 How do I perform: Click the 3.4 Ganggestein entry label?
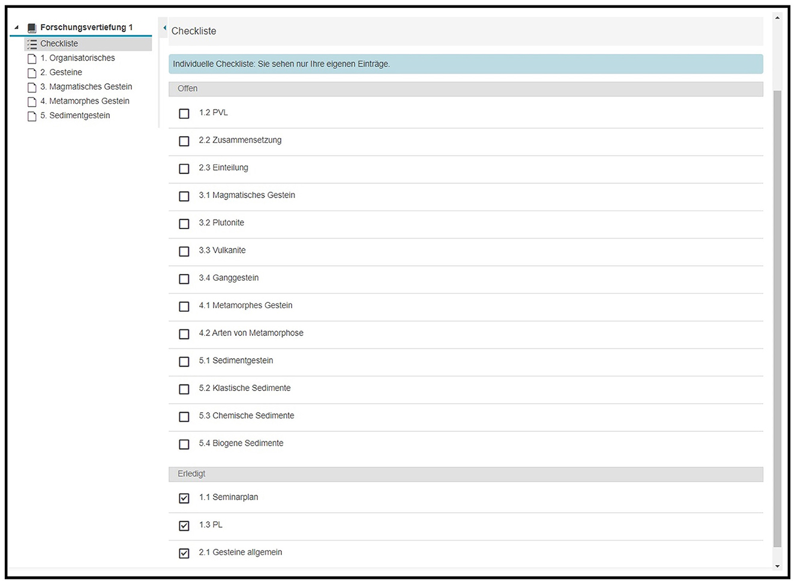[229, 278]
